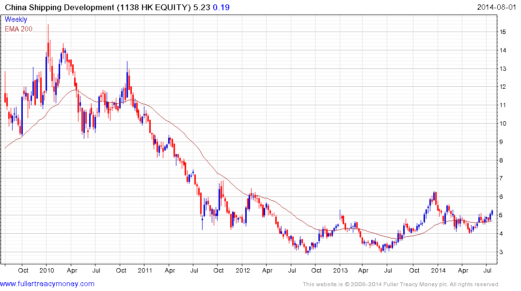Select the 9 price axis label
Image resolution: width=521 pixels, height=291 pixels.
point(502,142)
